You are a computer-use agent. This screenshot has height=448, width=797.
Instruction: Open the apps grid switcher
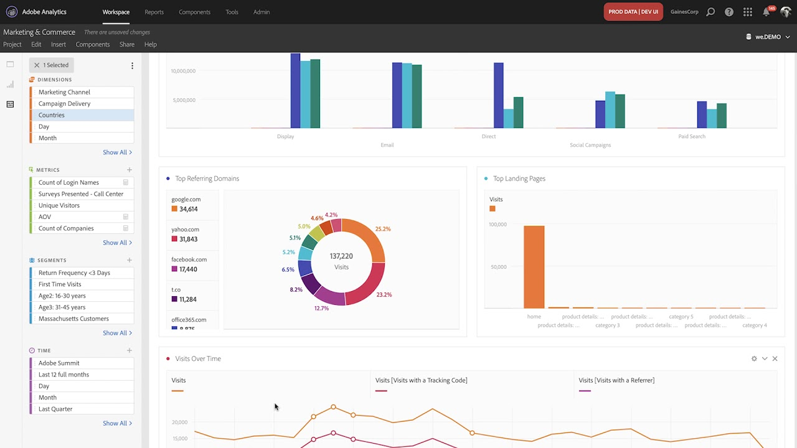[748, 12]
